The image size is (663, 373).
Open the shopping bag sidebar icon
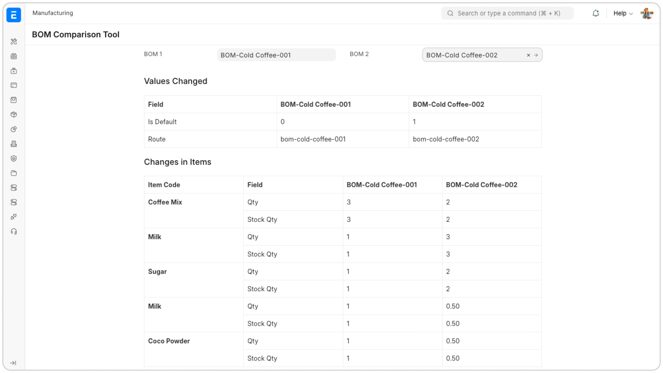pos(14,100)
